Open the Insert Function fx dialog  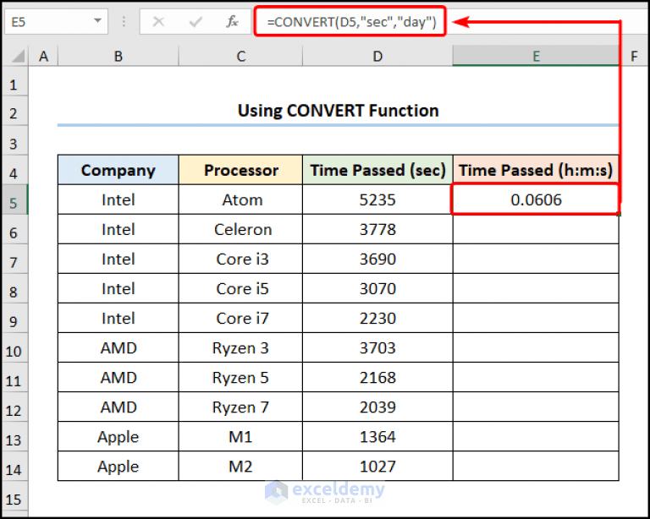point(232,21)
